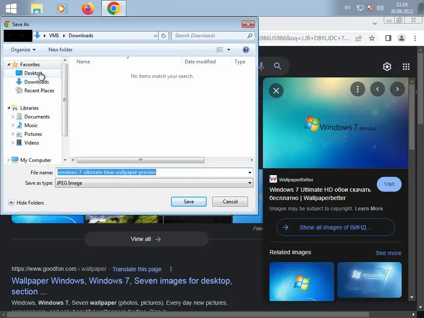Toggle the Chrome side panel icon
This screenshot has width=424, height=318.
(x=388, y=38)
